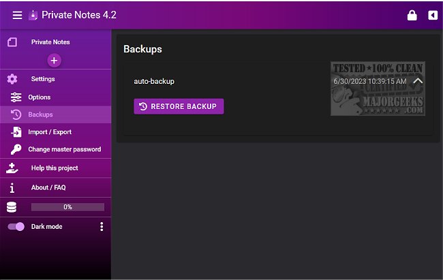Open the Settings section label
The height and width of the screenshot is (280, 443).
coord(43,79)
